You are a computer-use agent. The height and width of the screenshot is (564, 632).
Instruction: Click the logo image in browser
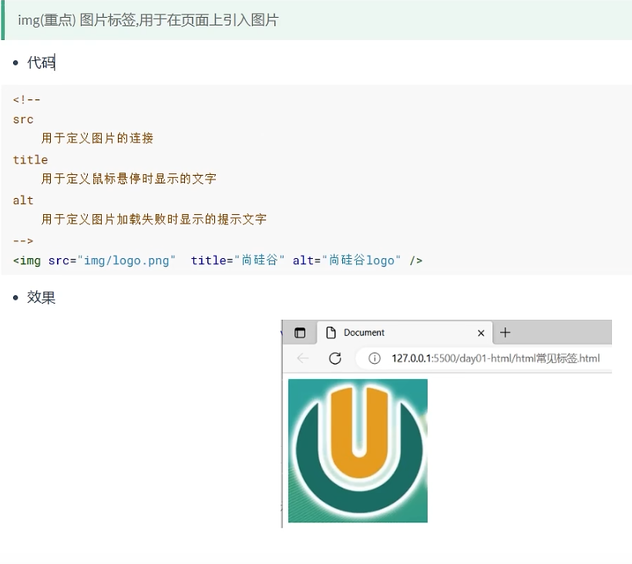pos(358,451)
